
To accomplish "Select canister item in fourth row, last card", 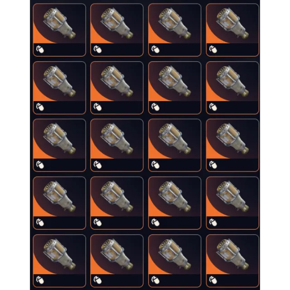I will tap(232, 196).
